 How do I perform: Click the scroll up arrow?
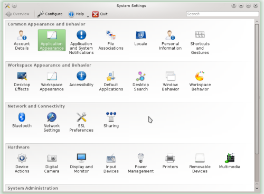pos(257,22)
